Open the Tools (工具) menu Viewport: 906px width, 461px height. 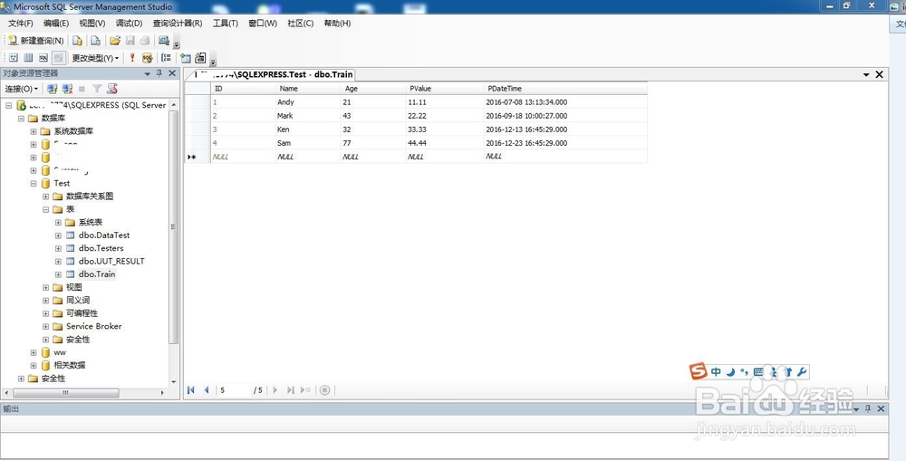[226, 24]
